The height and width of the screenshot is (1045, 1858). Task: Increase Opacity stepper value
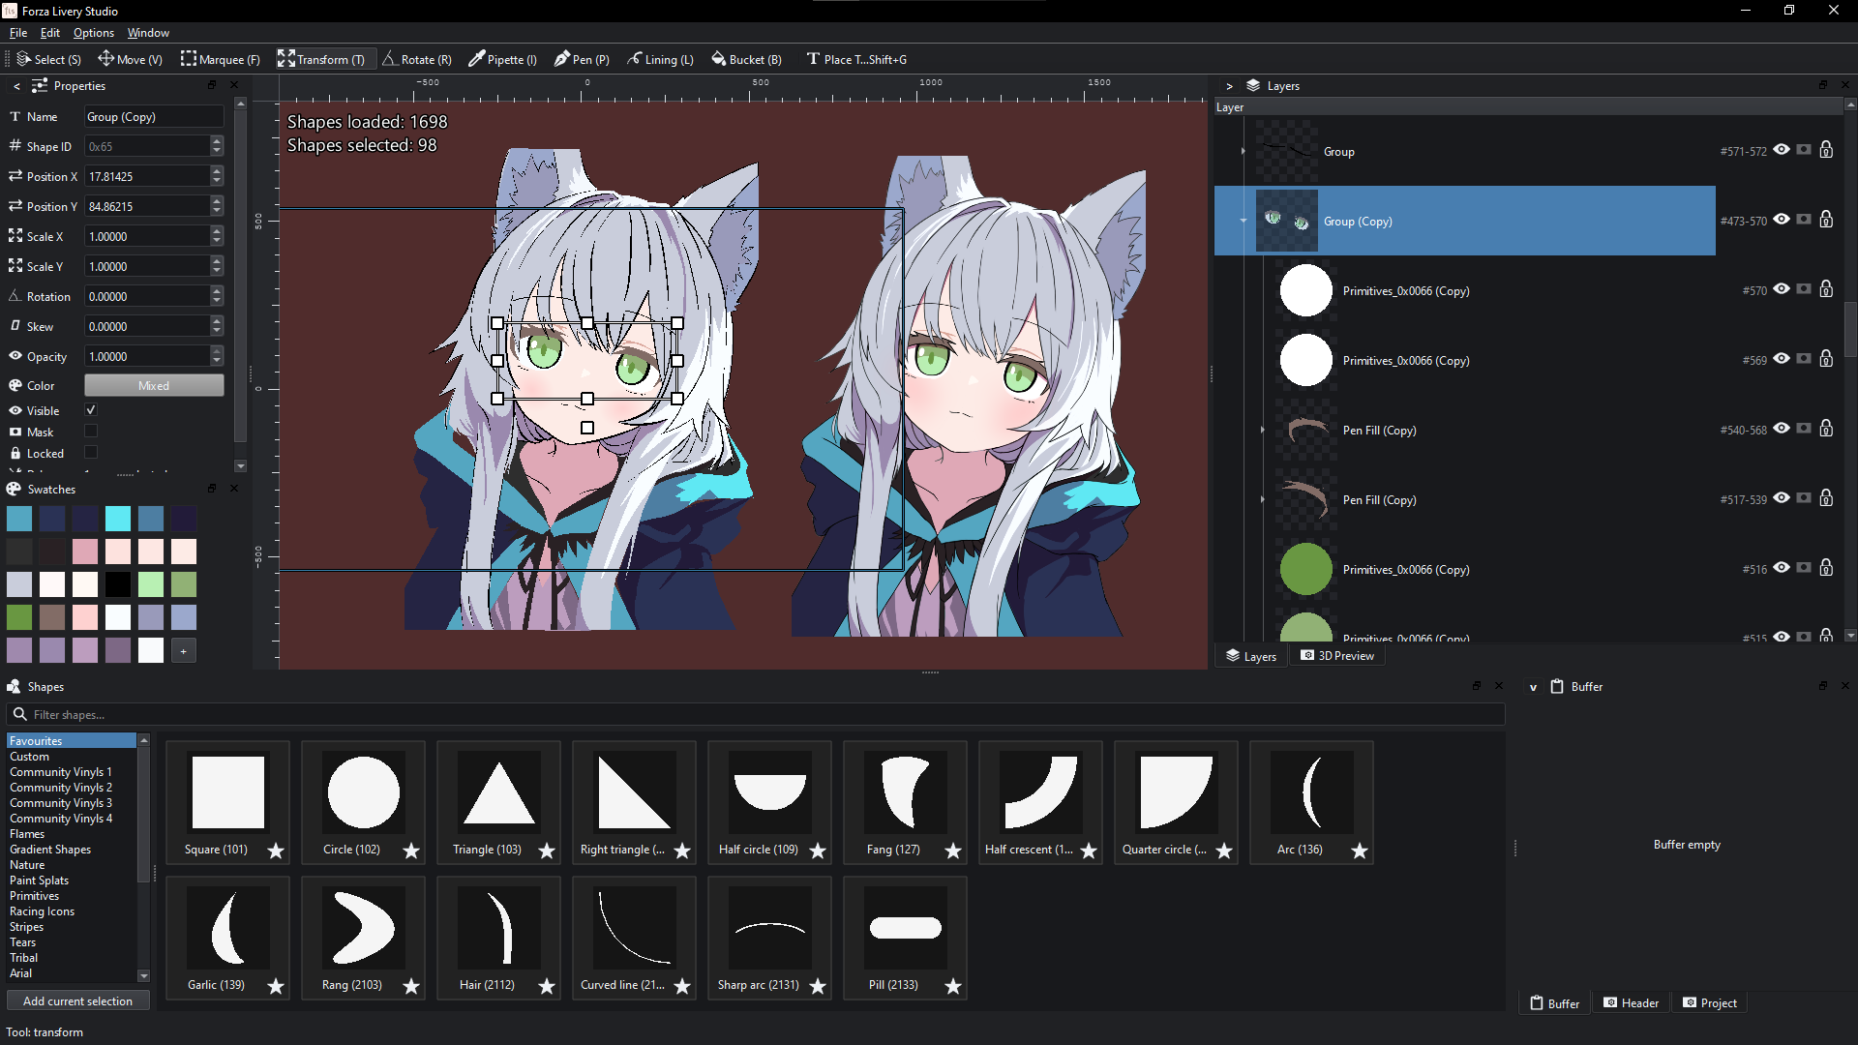(217, 351)
